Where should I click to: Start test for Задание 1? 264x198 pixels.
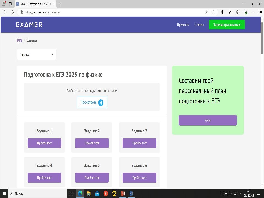pos(44,143)
